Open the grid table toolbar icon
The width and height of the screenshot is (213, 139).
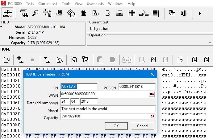[x=132, y=13]
